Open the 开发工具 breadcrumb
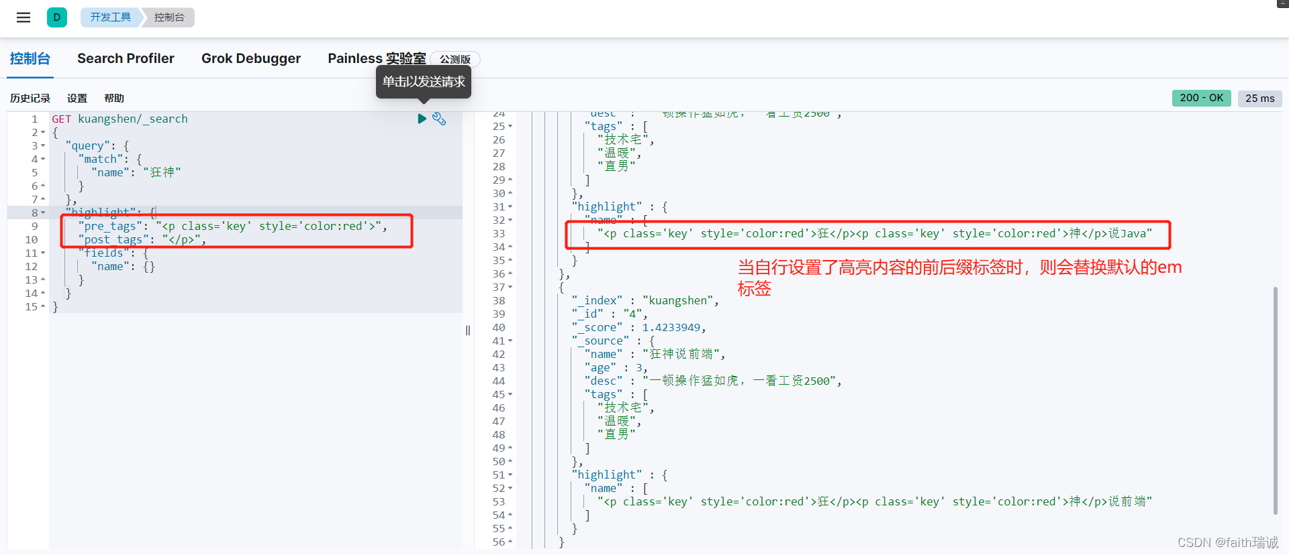 111,17
